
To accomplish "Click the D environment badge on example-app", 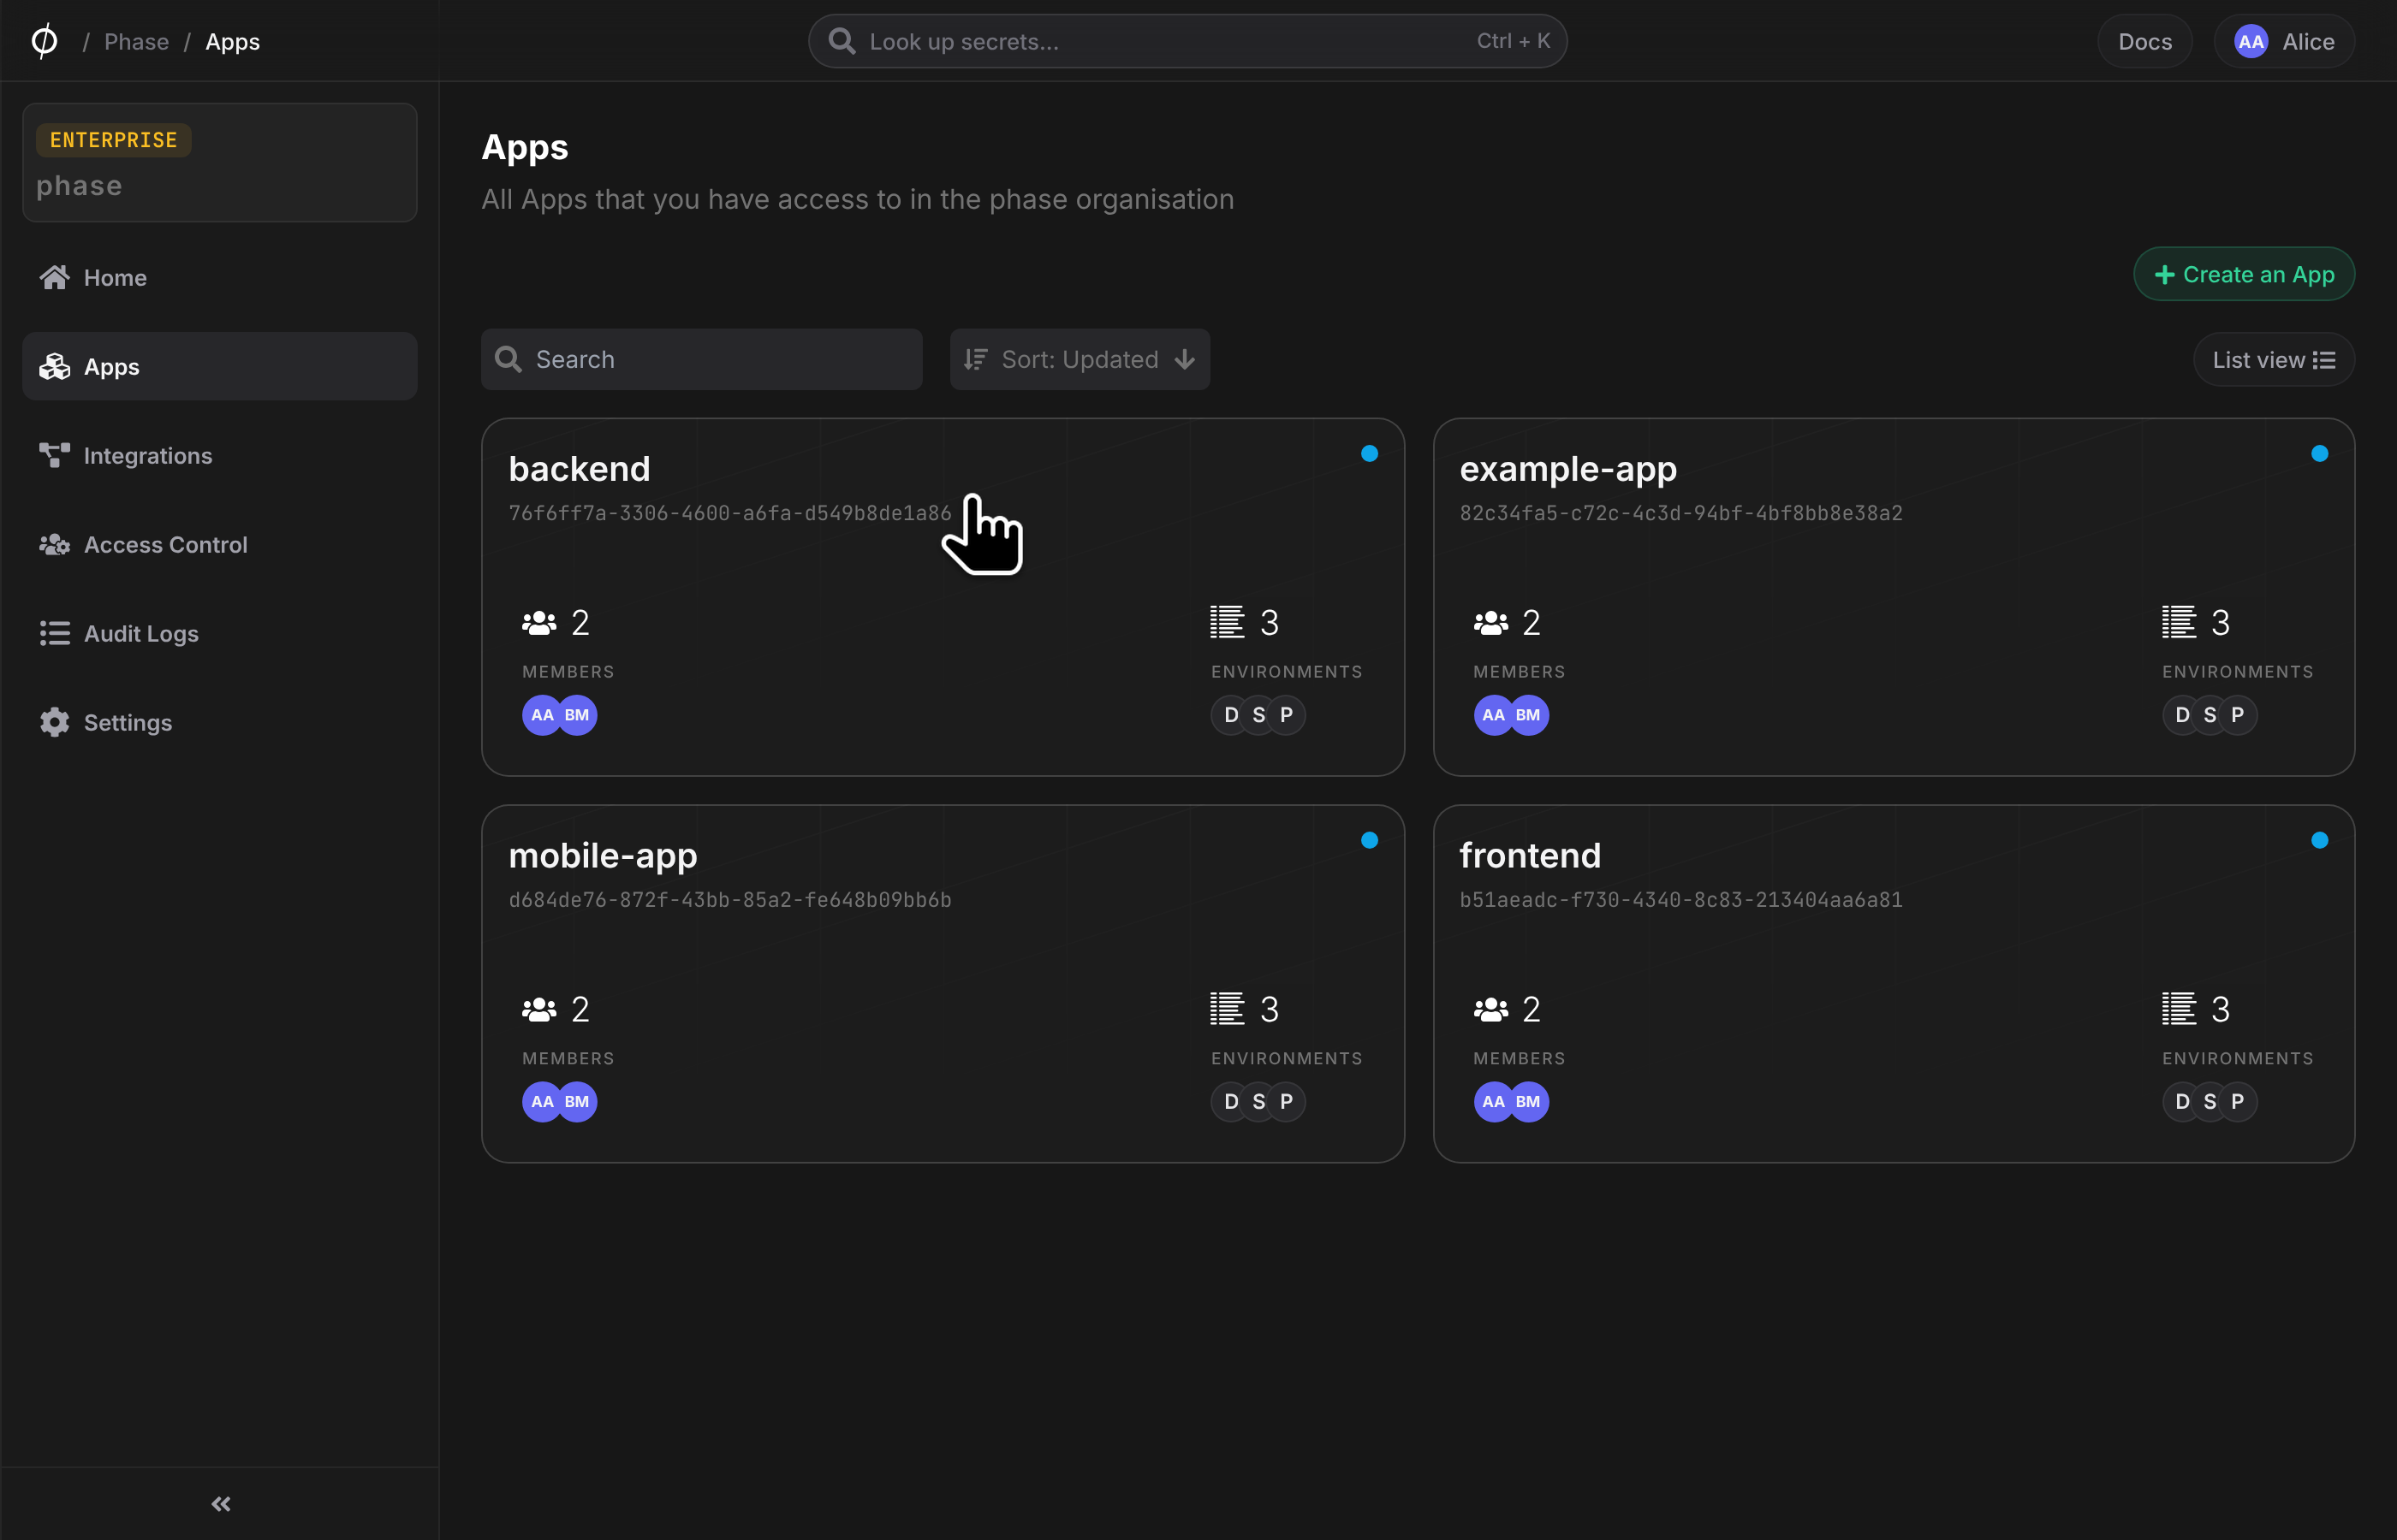I will click(2182, 715).
